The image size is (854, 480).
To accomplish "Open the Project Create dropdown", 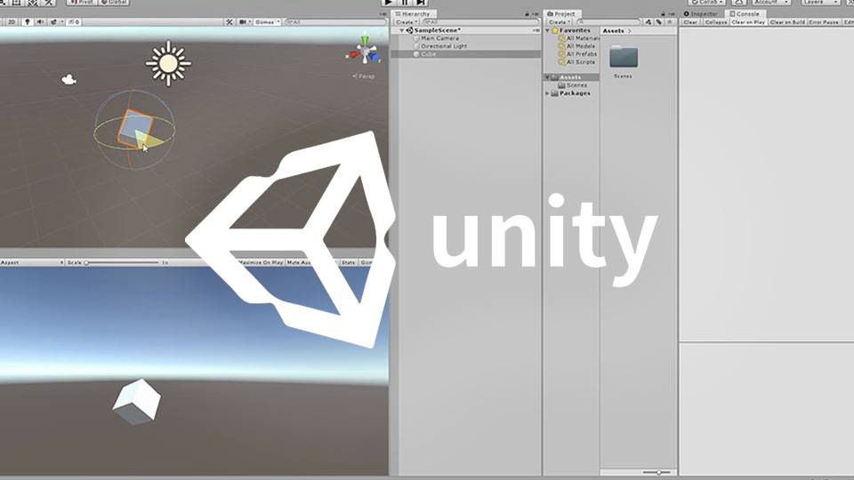I will click(560, 22).
